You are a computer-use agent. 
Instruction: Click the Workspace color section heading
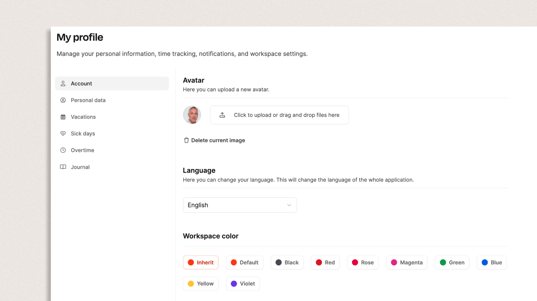pos(211,236)
